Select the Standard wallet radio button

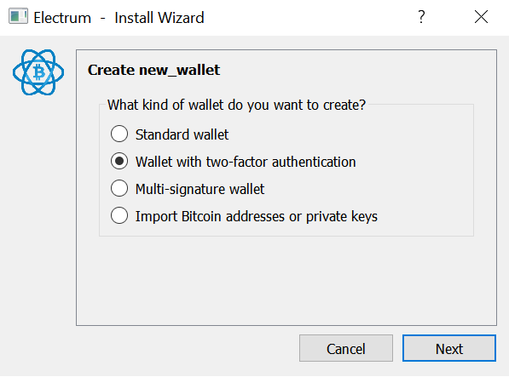click(x=119, y=134)
